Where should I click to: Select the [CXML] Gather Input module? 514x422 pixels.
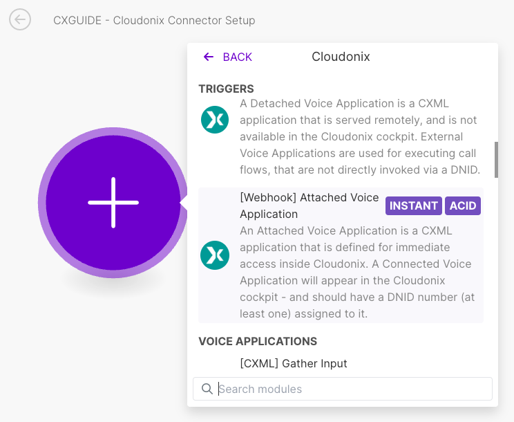click(x=294, y=363)
